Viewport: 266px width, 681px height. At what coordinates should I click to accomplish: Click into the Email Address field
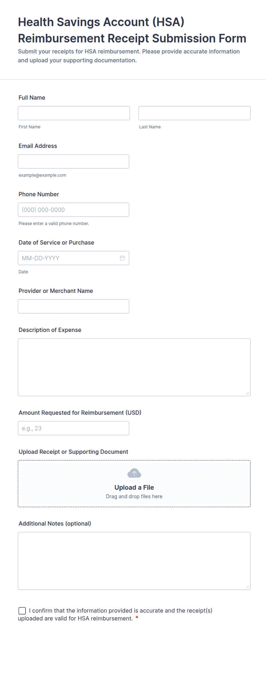click(x=74, y=162)
